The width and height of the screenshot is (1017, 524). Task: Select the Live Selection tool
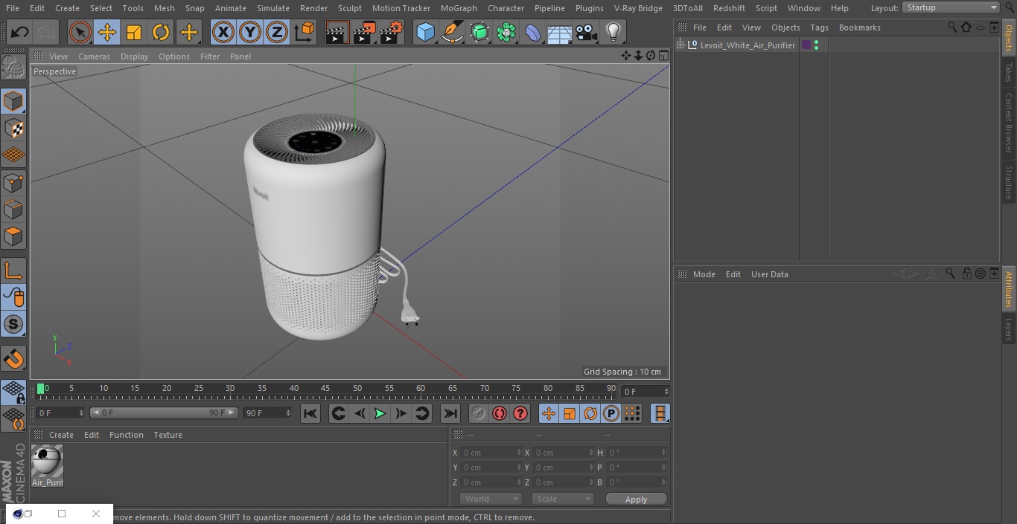(80, 32)
